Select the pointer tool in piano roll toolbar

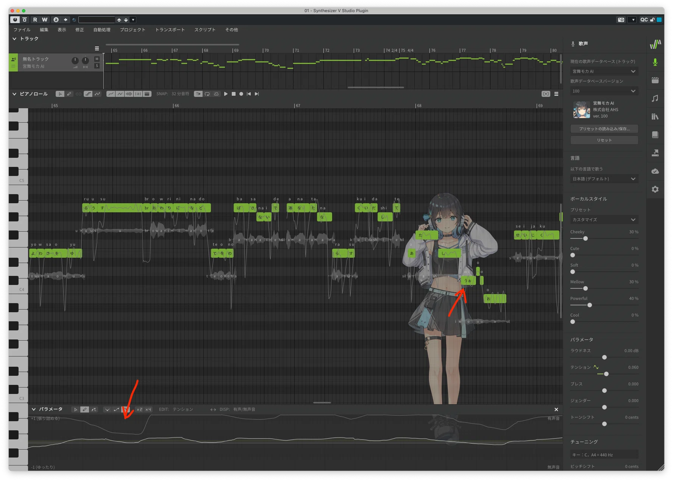[60, 94]
